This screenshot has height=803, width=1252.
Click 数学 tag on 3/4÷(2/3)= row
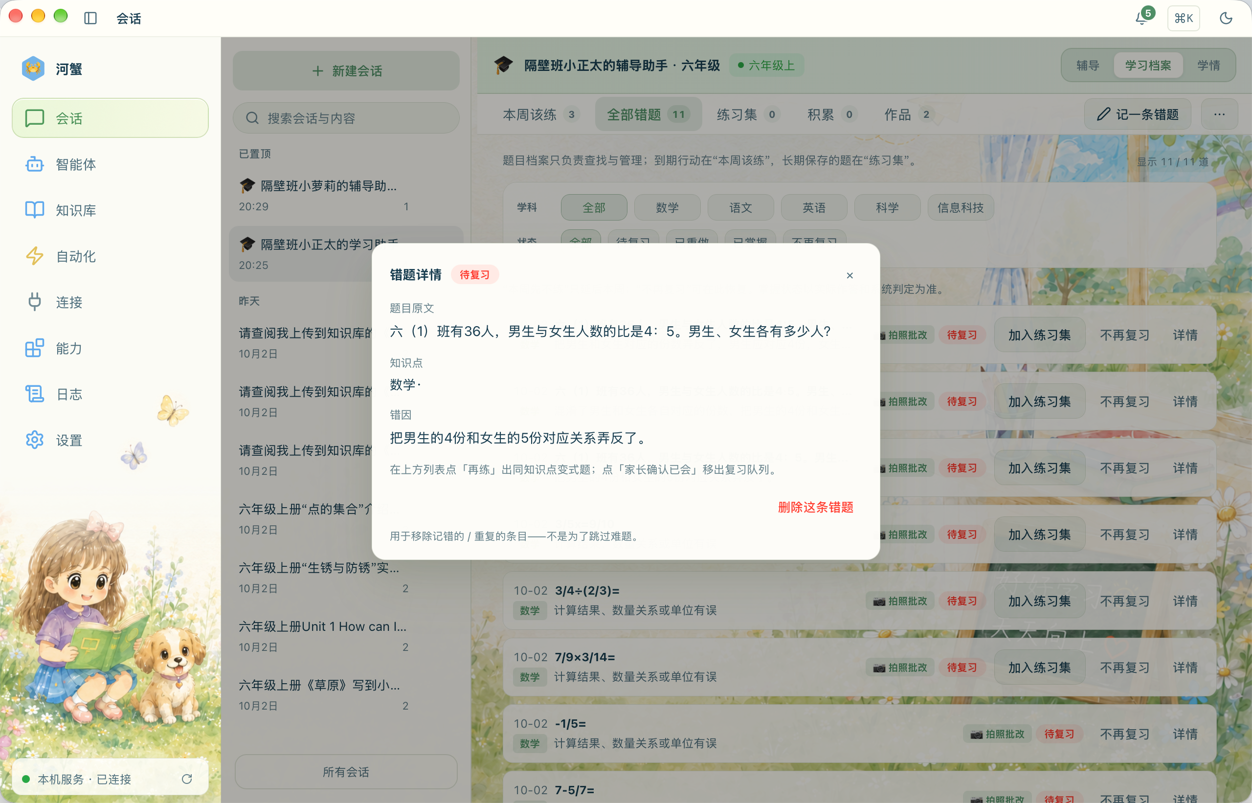[529, 611]
